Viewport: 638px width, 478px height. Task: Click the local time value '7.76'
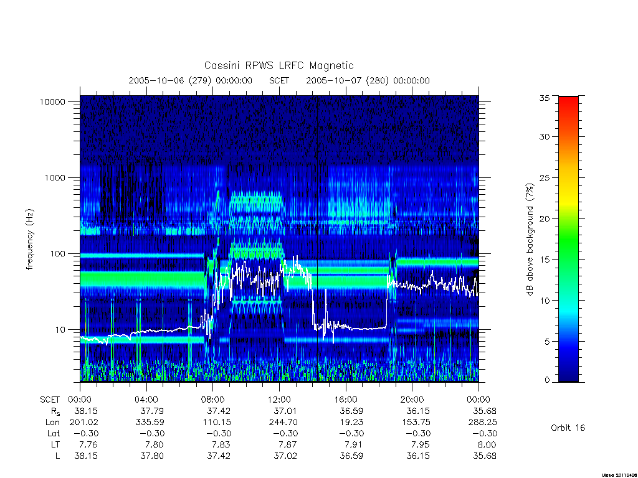pos(88,444)
